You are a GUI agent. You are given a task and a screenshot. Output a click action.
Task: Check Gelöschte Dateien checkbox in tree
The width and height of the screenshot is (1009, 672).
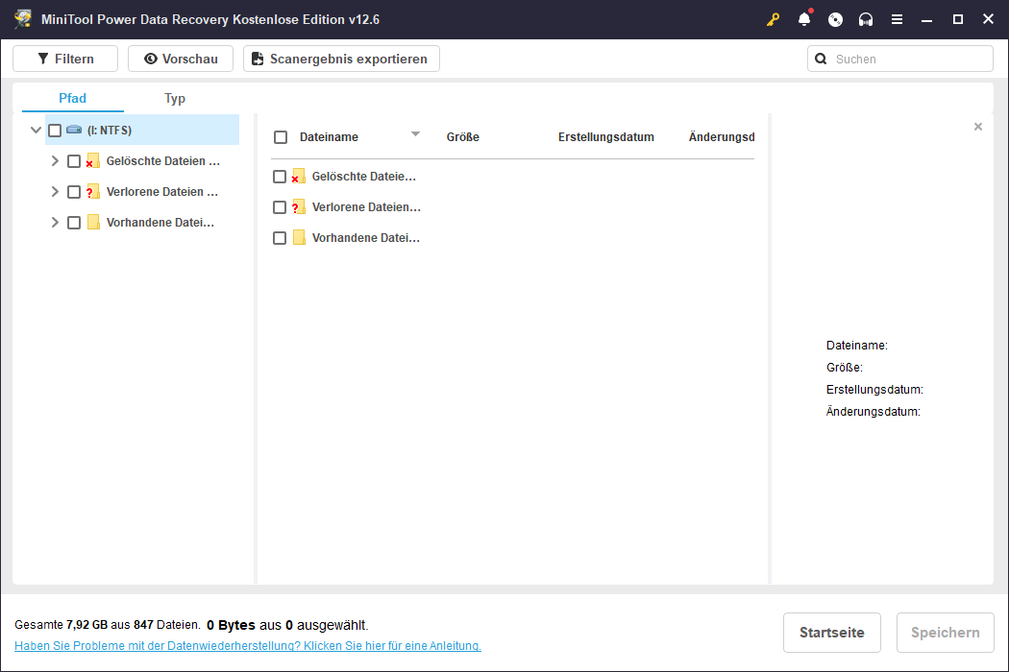(x=74, y=161)
